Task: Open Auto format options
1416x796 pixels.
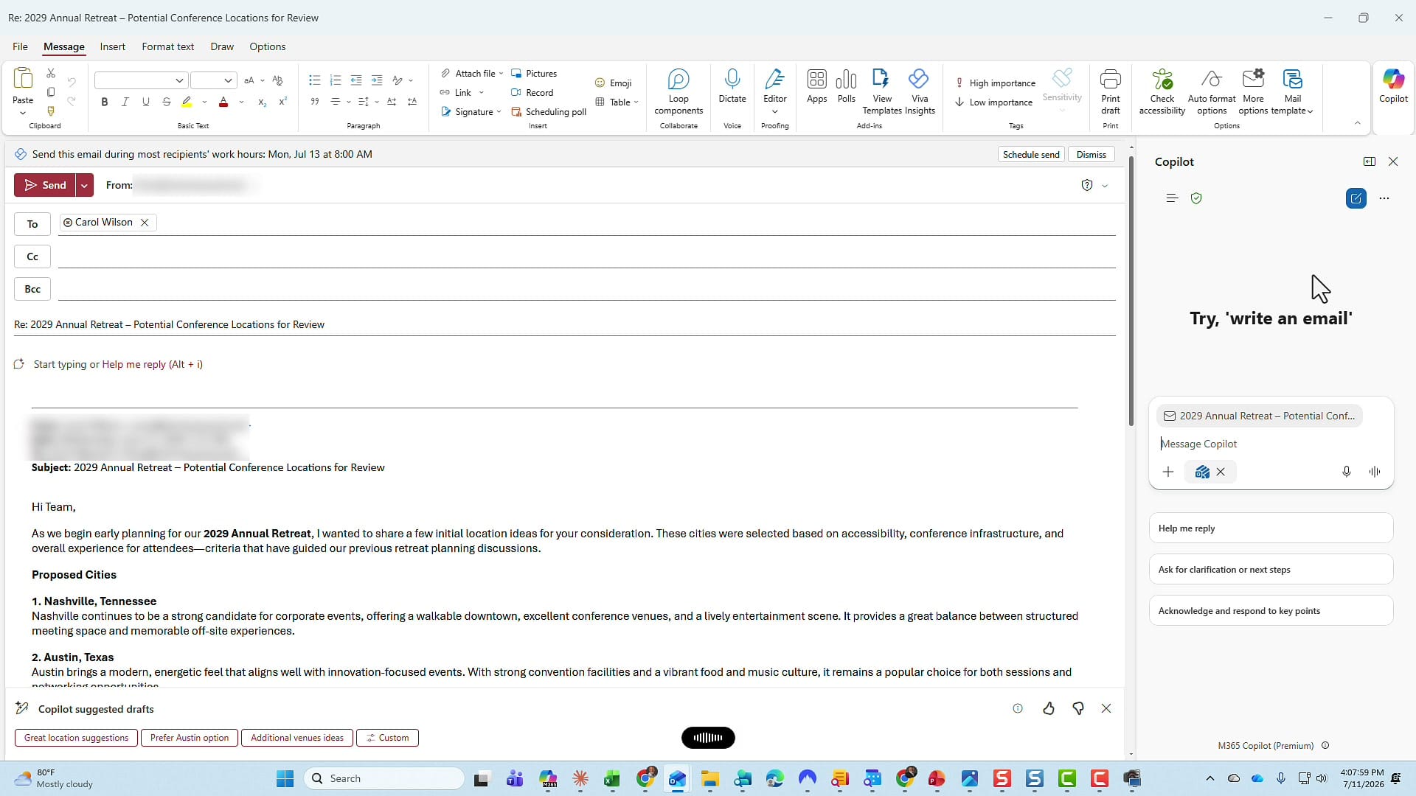Action: point(1212,91)
